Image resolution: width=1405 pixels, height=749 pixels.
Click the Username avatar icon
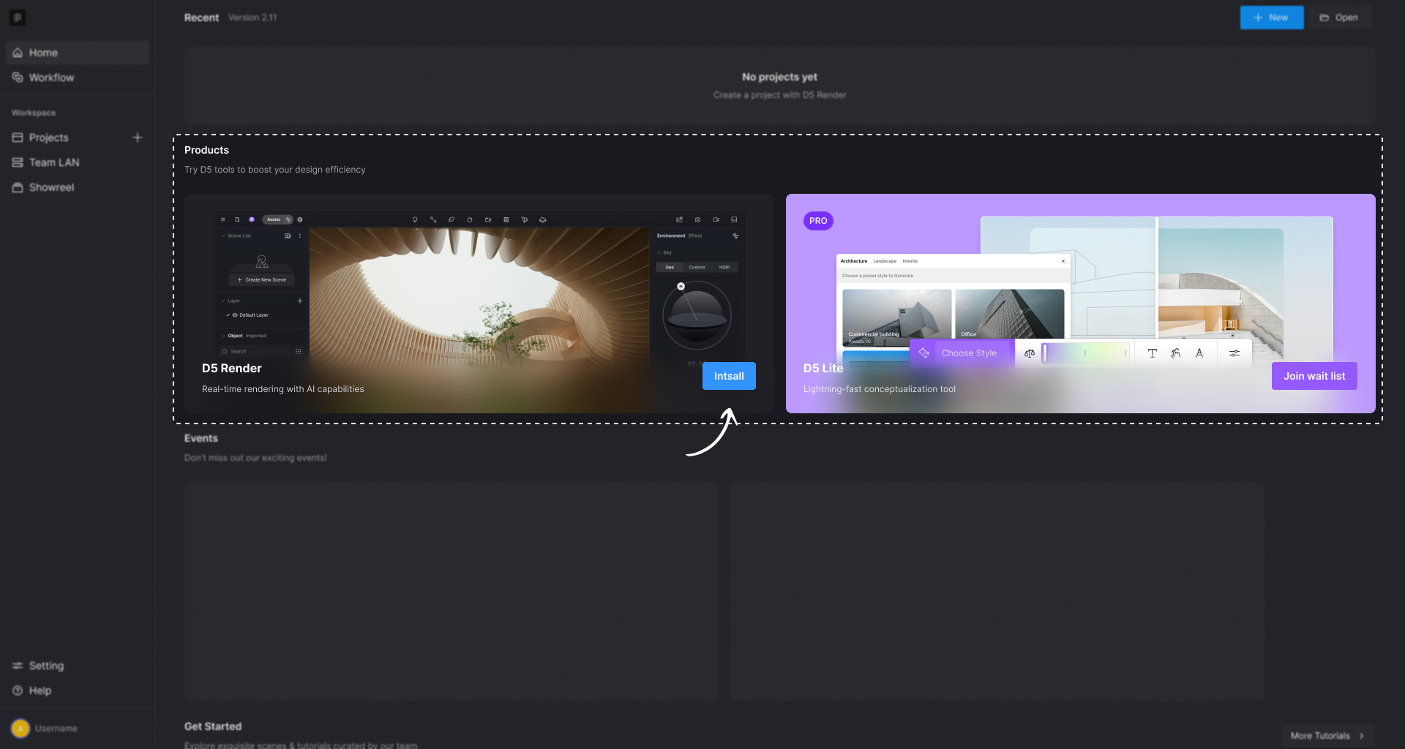click(20, 729)
